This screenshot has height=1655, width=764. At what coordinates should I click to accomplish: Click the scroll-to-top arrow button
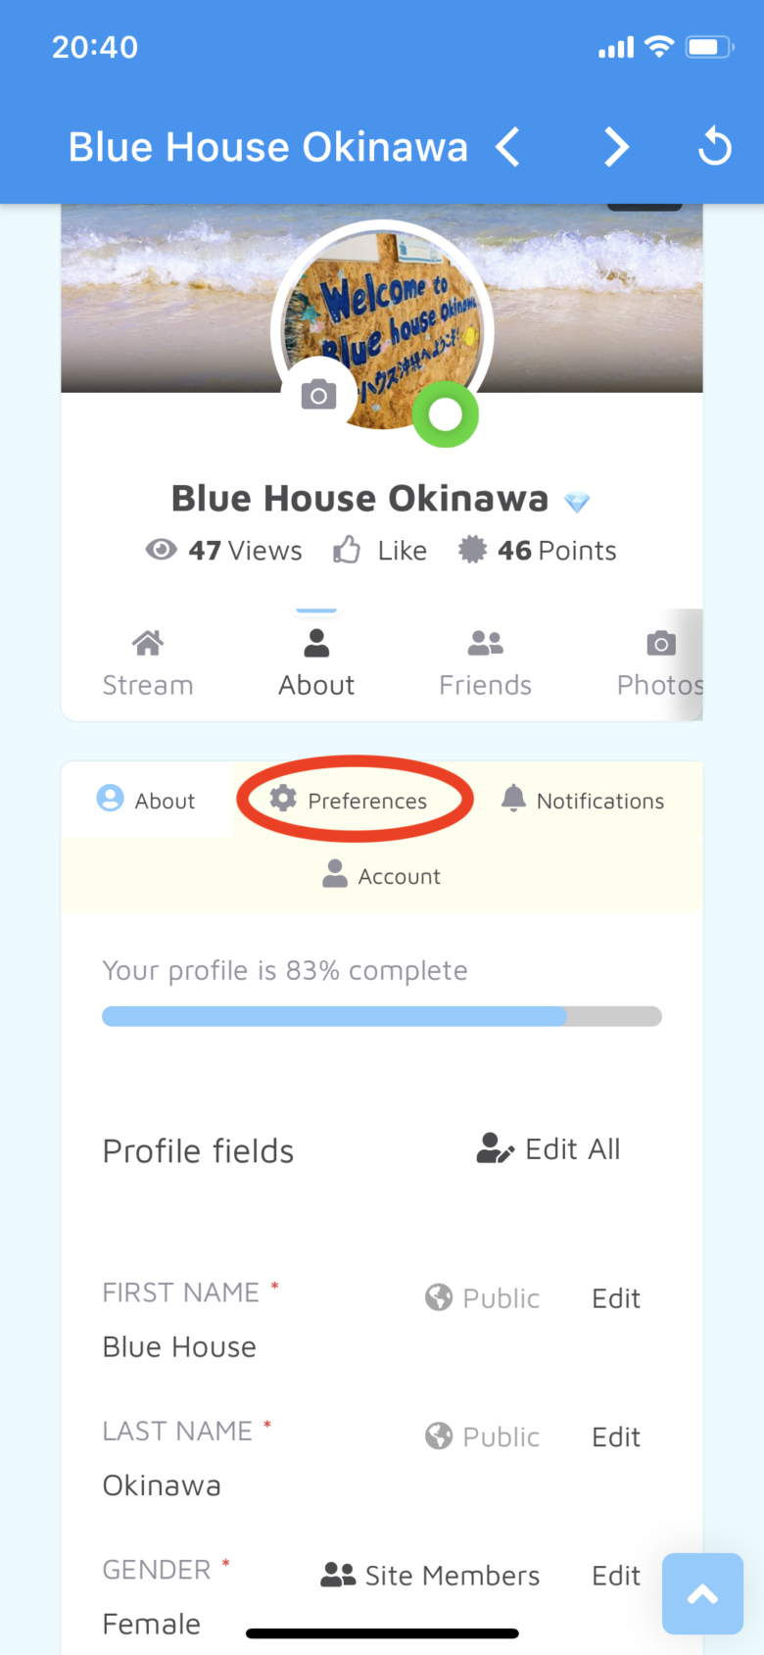pos(702,1593)
